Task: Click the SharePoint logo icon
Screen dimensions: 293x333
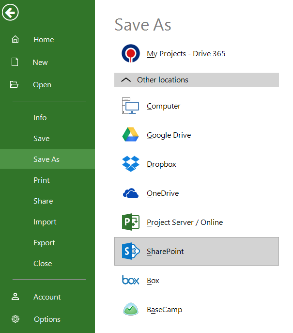Action: (x=131, y=251)
